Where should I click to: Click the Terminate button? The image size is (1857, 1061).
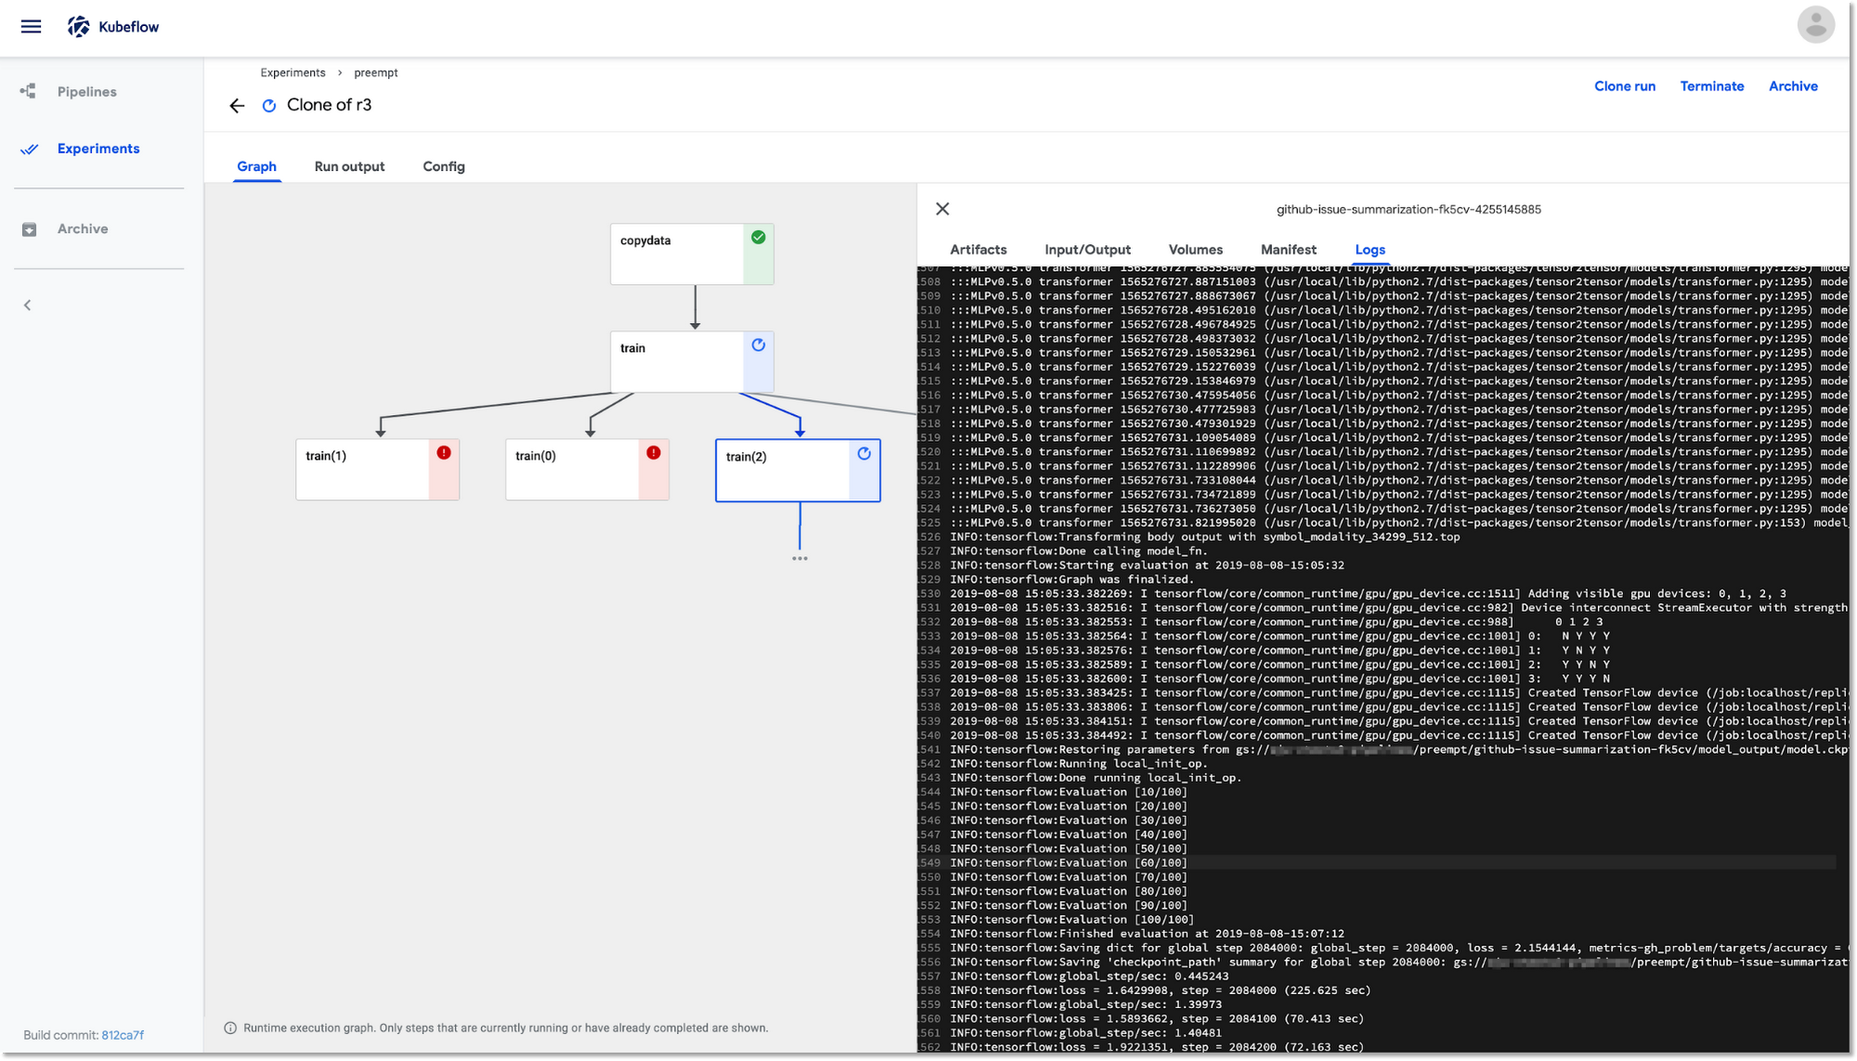click(x=1711, y=86)
